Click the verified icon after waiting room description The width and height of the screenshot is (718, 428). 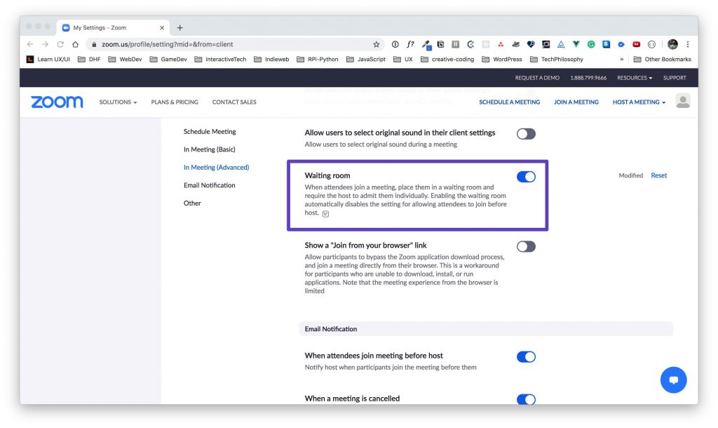coord(325,214)
